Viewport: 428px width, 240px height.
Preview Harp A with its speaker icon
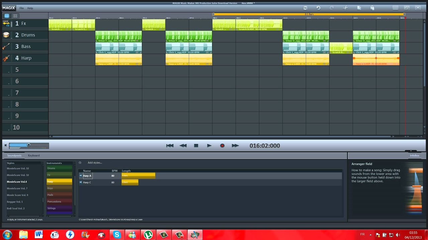pyautogui.click(x=81, y=176)
